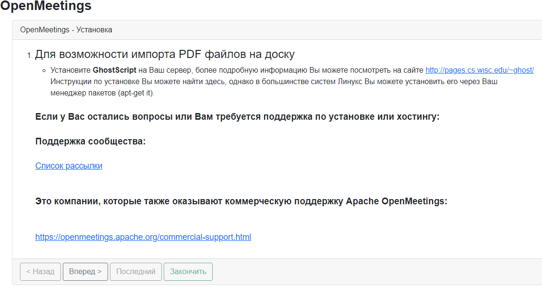Open the 'Список рассылки' mailing list link
The image size is (542, 286).
point(69,166)
